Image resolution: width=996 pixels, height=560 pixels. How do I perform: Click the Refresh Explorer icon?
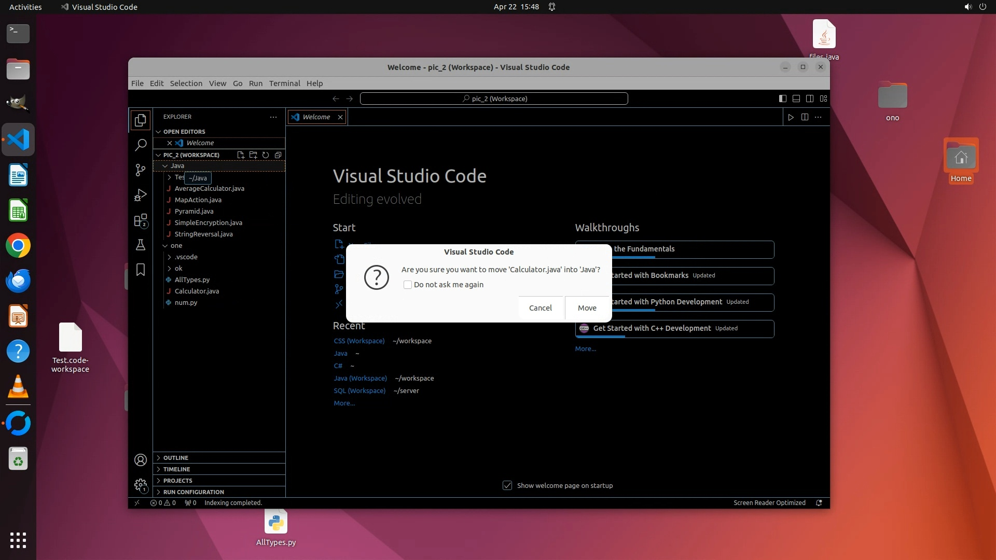[266, 155]
